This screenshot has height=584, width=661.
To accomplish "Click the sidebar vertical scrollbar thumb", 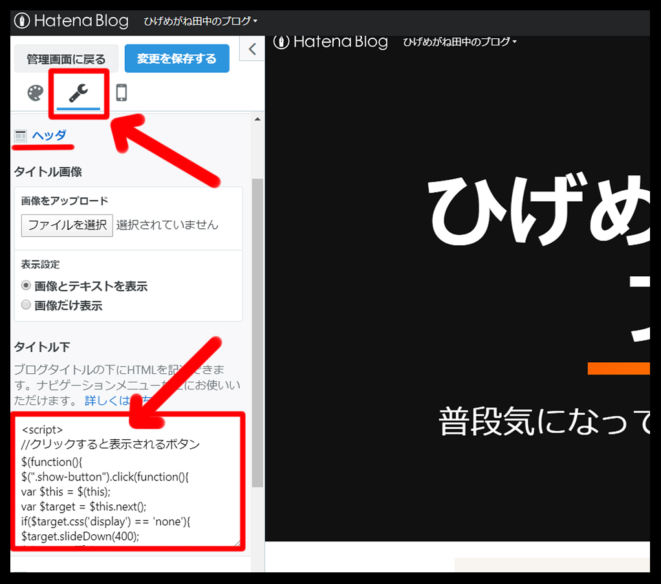I will (x=257, y=332).
